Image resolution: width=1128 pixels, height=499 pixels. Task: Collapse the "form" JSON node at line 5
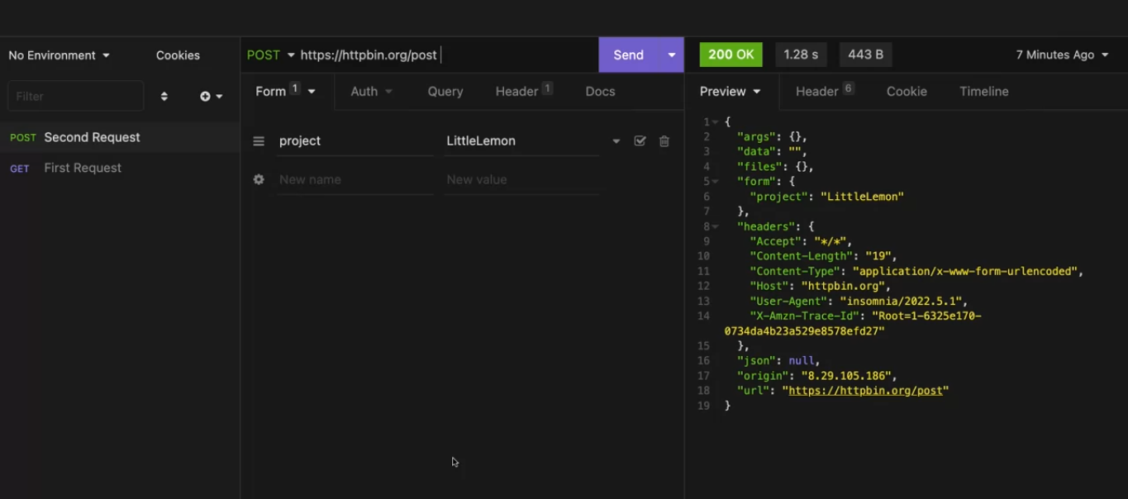[715, 182]
